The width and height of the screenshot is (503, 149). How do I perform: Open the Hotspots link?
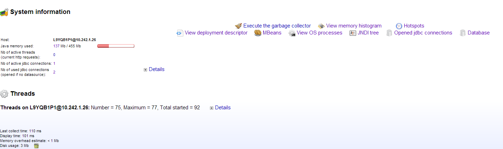pyautogui.click(x=414, y=26)
